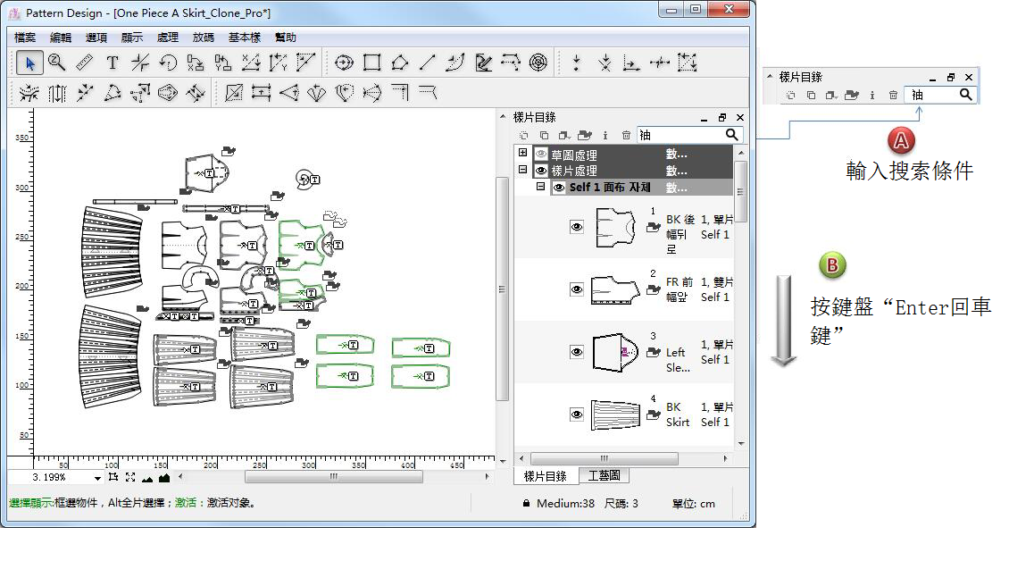Toggle eye icon for 草圖處理 row
This screenshot has height=561, width=1009.
click(x=541, y=155)
